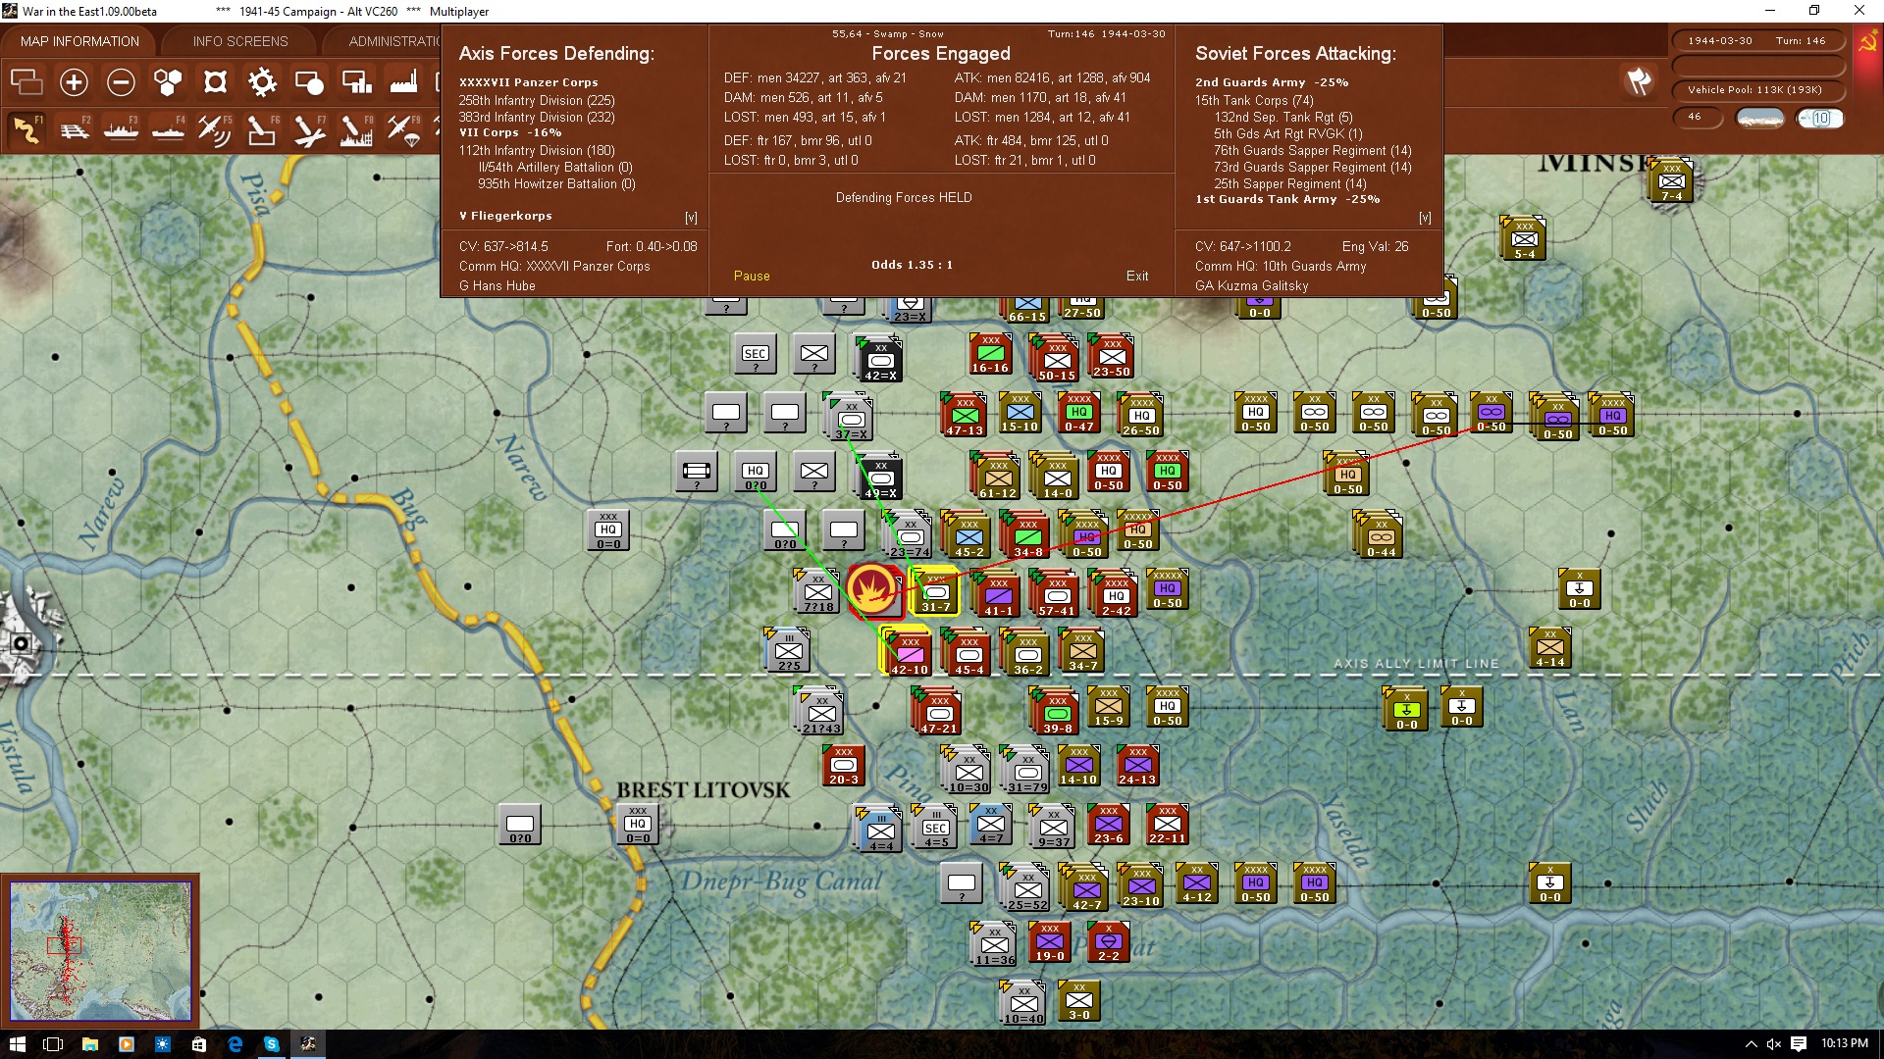
Task: Enable F7 bomb airfield mode
Action: click(x=309, y=129)
